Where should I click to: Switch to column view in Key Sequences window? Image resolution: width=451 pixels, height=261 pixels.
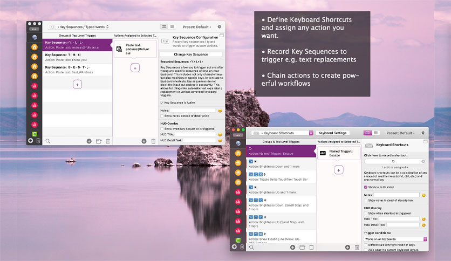tap(164, 27)
